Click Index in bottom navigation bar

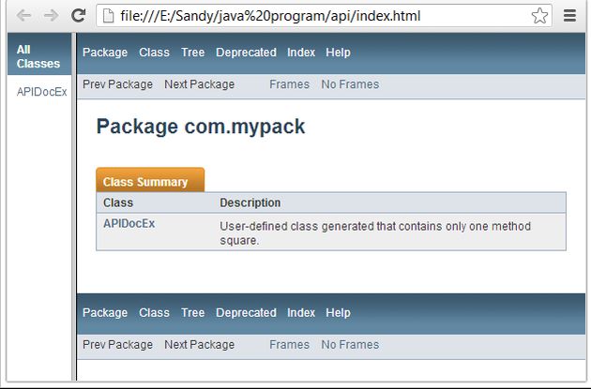[x=301, y=313]
